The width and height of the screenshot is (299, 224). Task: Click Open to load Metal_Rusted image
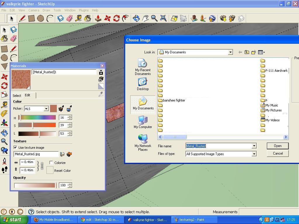(x=277, y=146)
